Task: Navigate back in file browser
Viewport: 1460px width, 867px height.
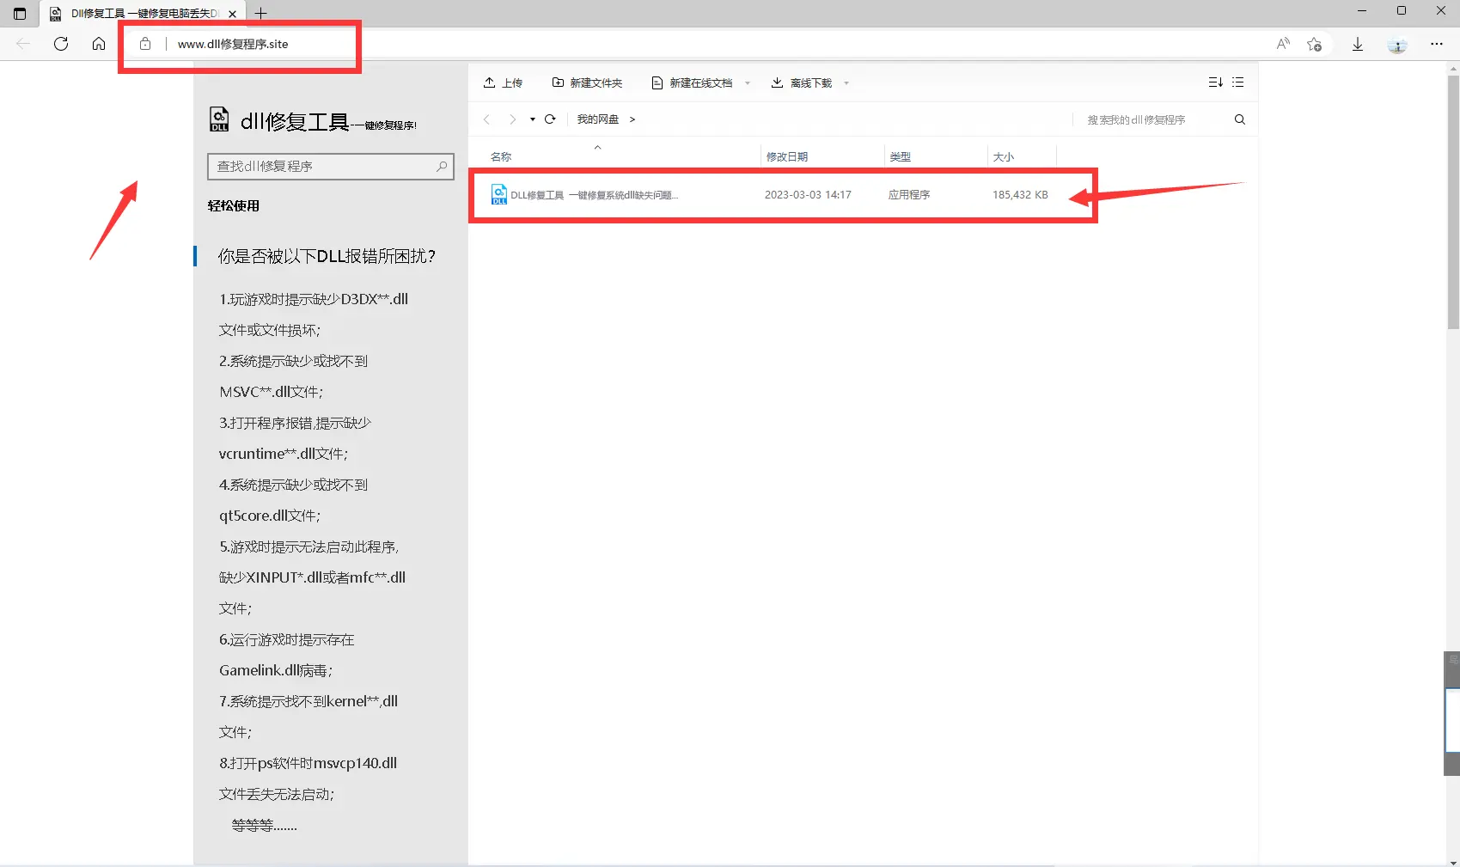Action: 486,119
